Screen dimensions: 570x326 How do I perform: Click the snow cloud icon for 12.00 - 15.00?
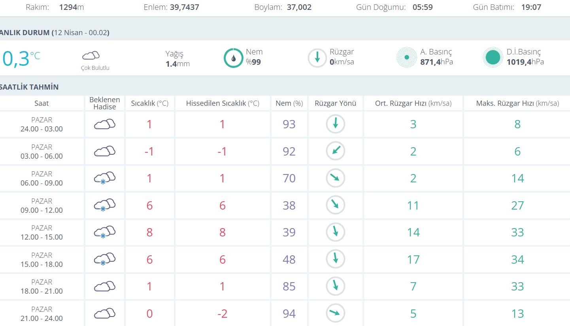click(x=104, y=232)
